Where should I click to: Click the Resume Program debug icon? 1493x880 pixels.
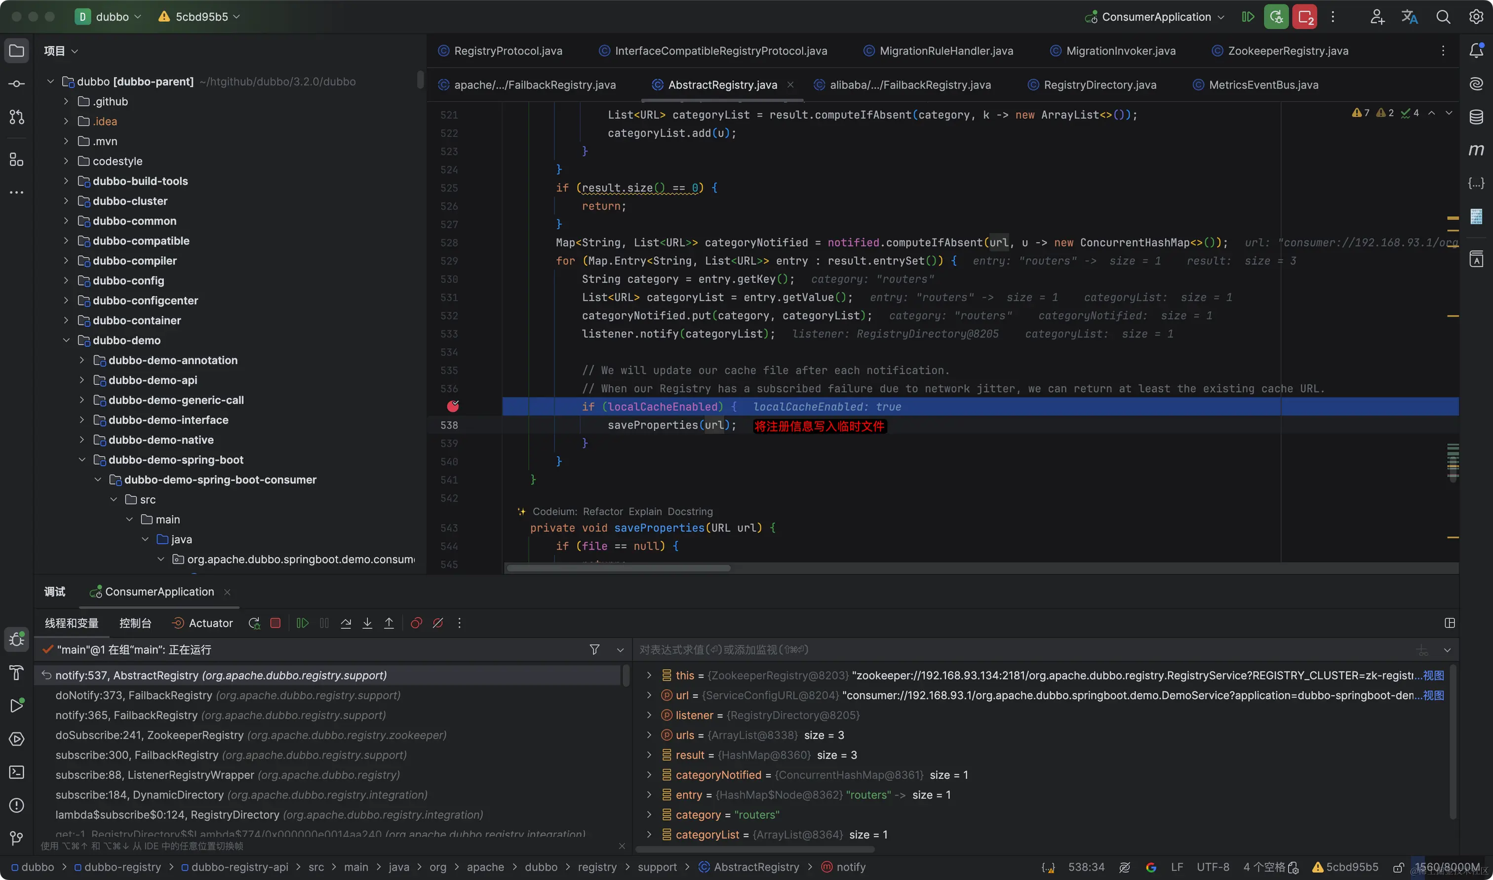click(x=302, y=623)
